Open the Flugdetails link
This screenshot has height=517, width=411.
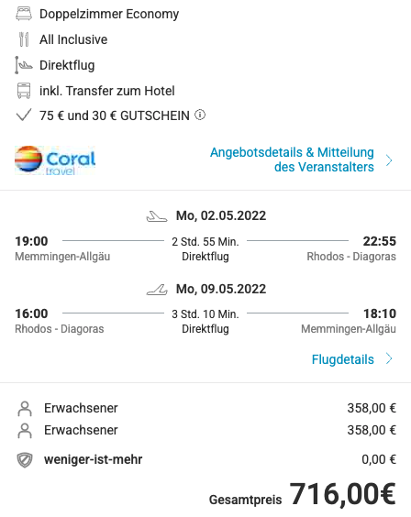click(x=343, y=359)
